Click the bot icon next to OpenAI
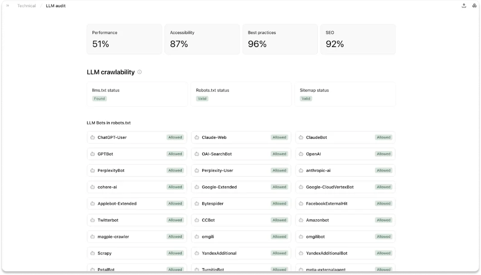481x275 pixels. [x=301, y=154]
